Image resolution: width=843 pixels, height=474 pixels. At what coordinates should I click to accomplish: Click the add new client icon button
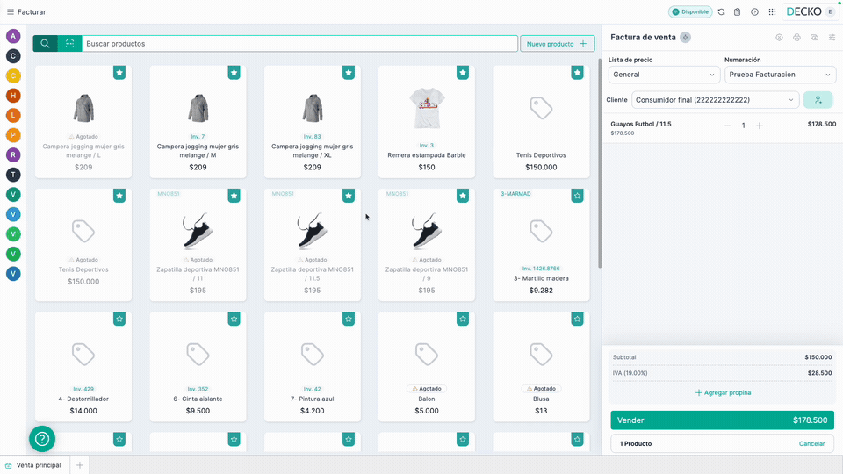[818, 100]
